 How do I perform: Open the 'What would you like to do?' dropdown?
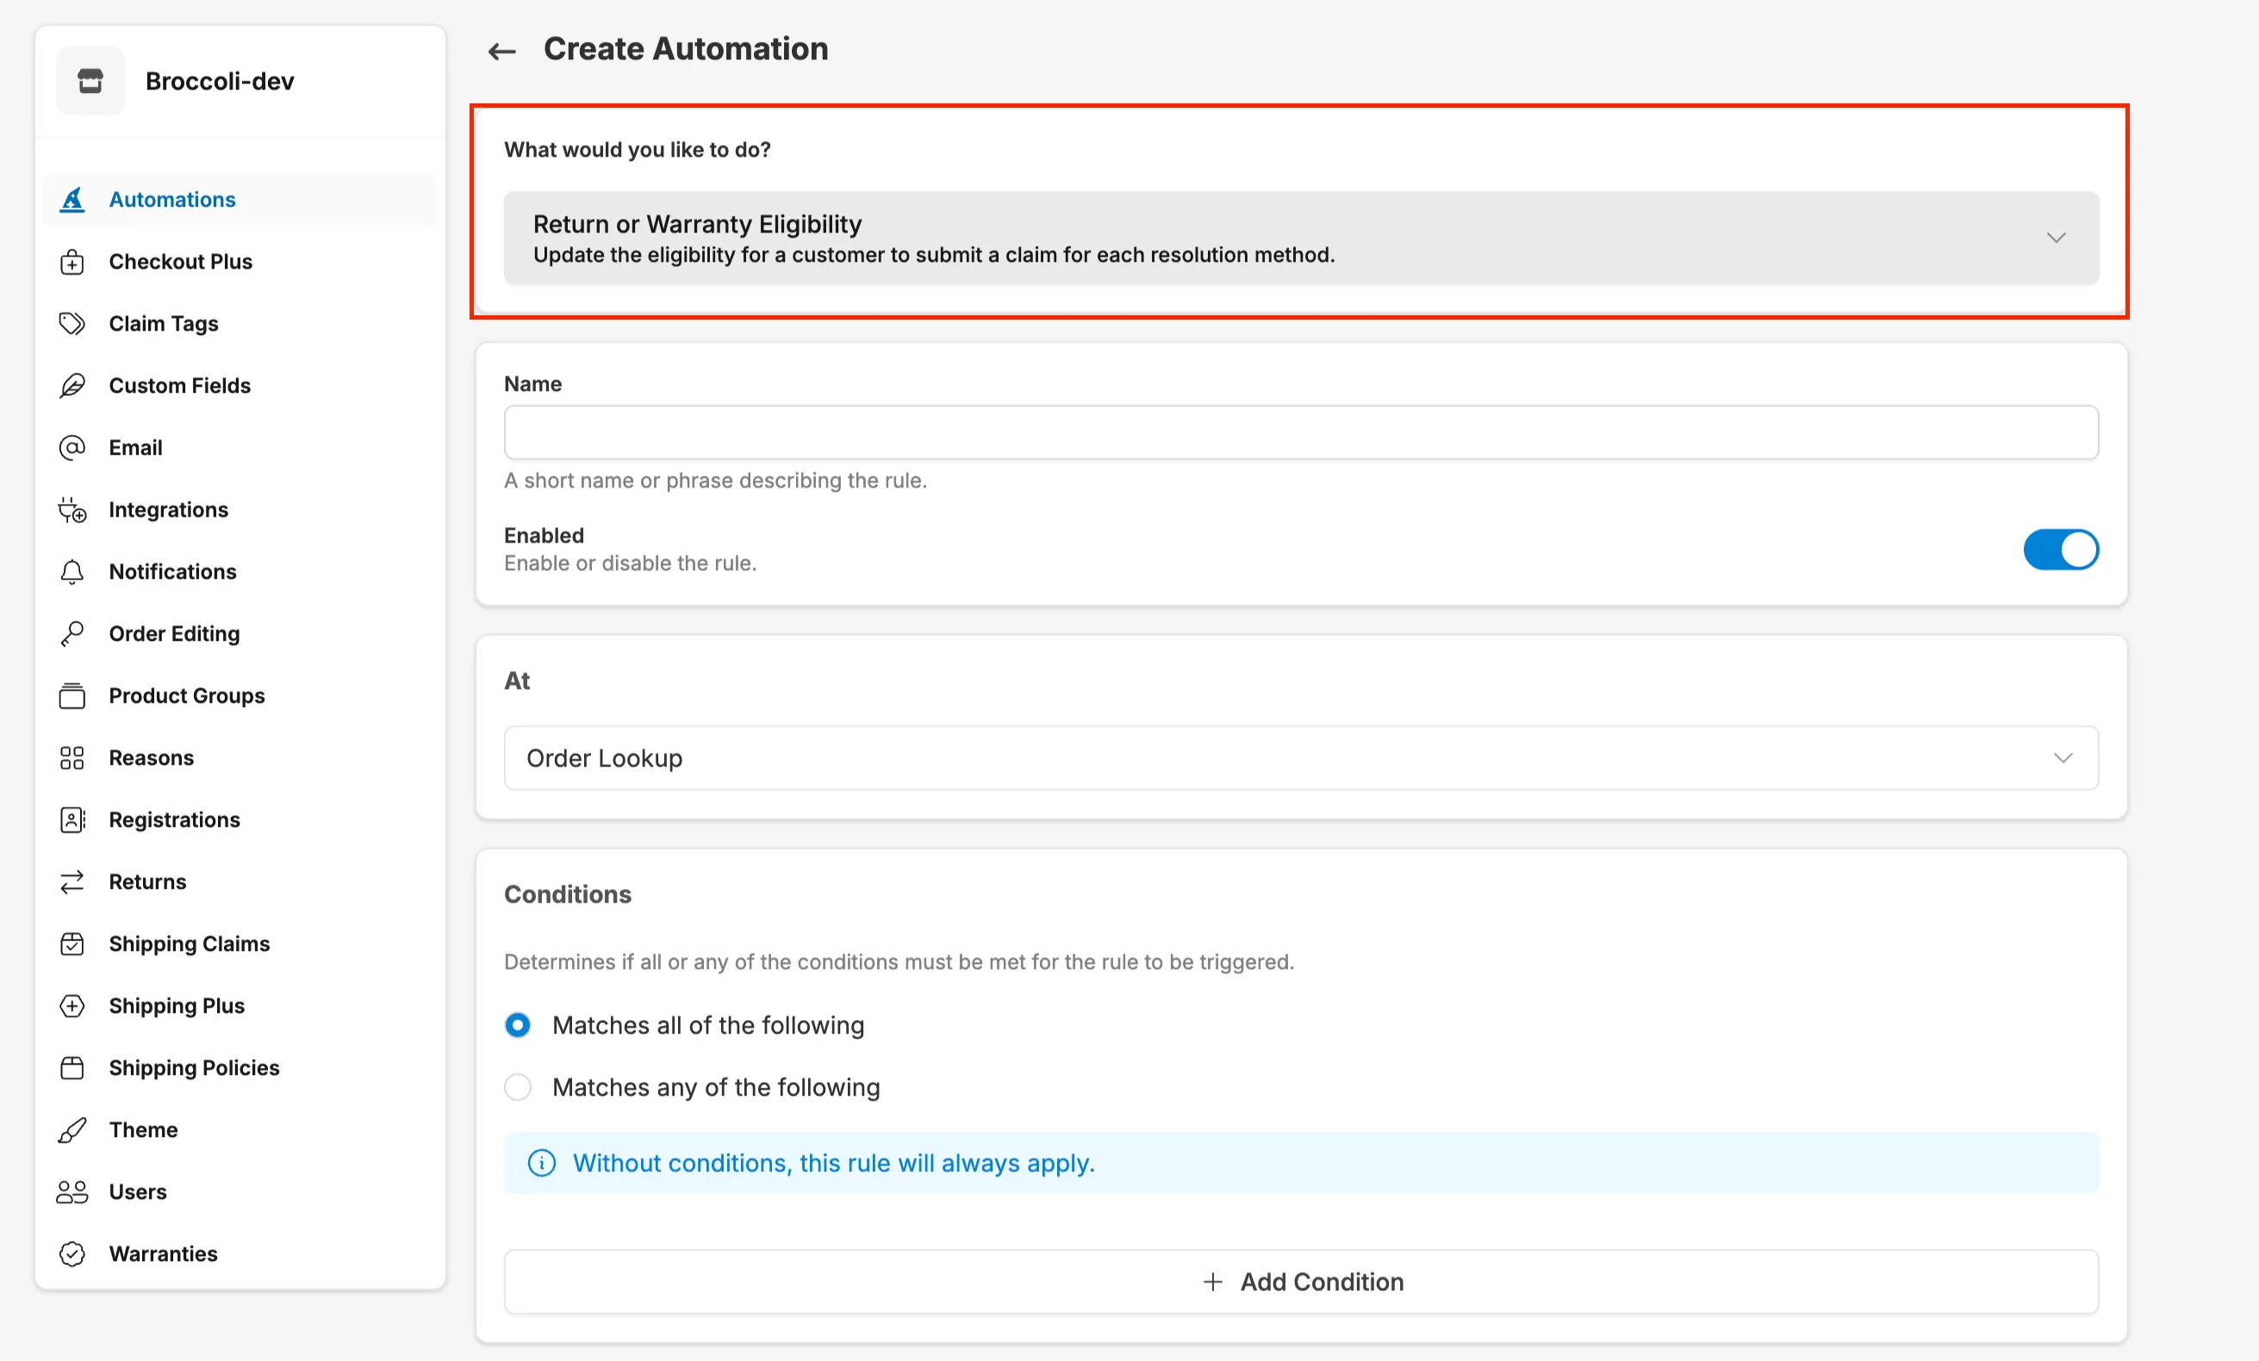point(1300,238)
